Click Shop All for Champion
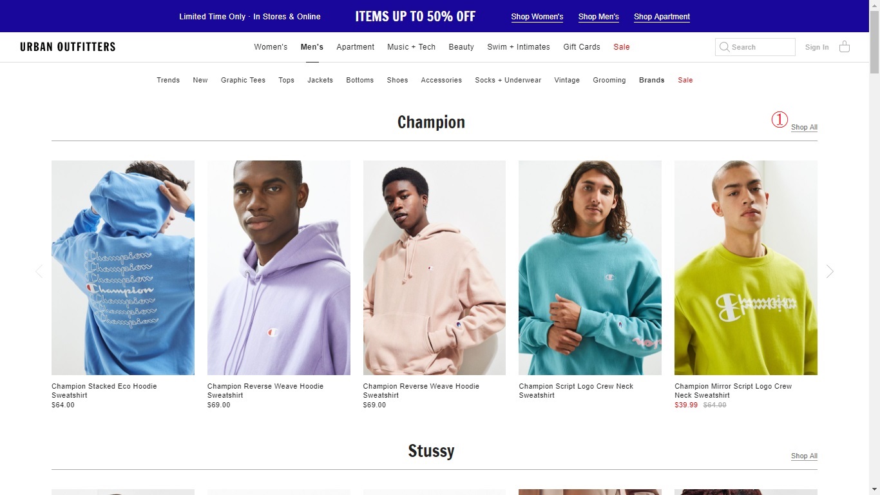Screen dimensions: 880x495 pyautogui.click(x=804, y=127)
